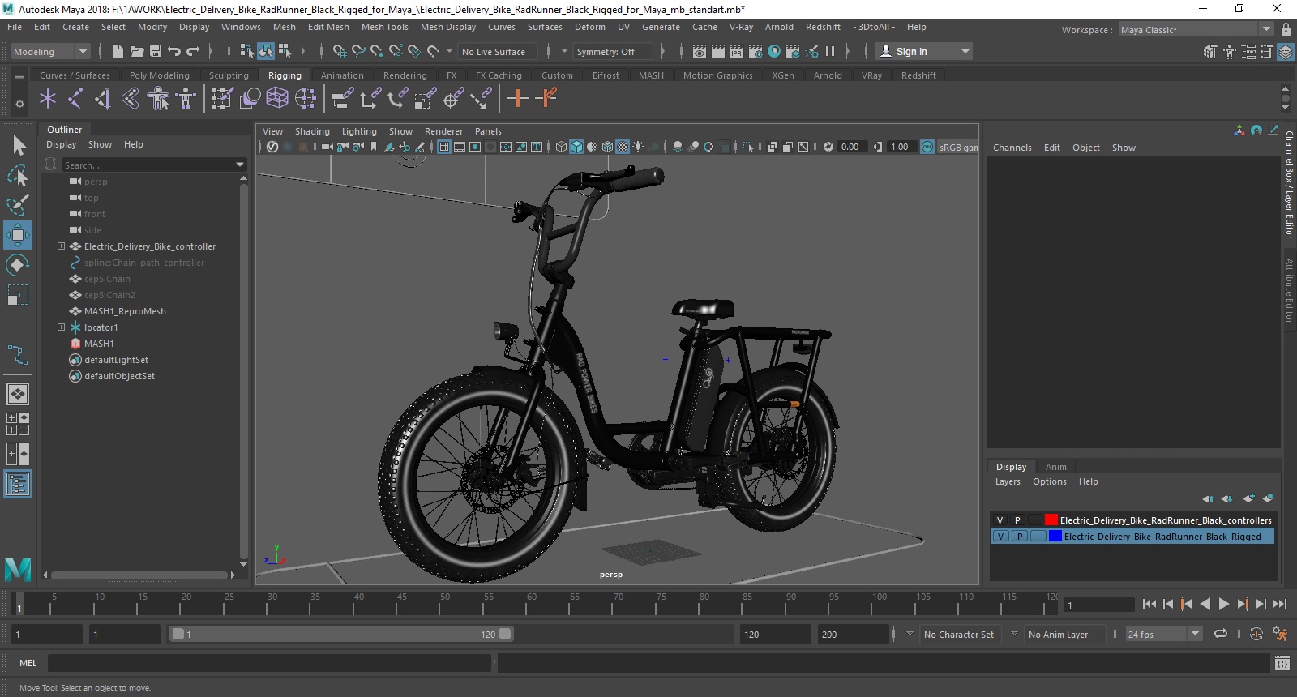Toggle Use All Lights bulb icon
The height and width of the screenshot is (697, 1297).
tap(639, 147)
